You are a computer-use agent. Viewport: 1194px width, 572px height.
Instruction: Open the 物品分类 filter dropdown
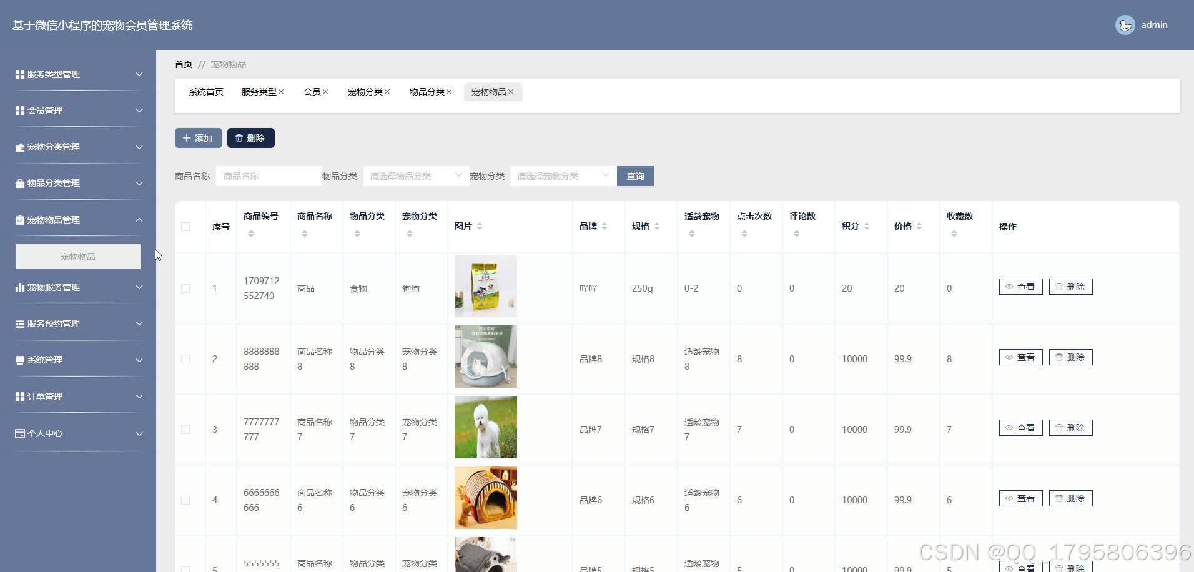(x=416, y=176)
